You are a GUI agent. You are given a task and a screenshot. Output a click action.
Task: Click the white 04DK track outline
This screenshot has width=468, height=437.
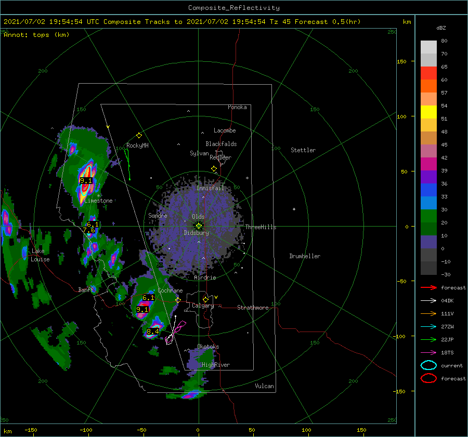click(171, 332)
